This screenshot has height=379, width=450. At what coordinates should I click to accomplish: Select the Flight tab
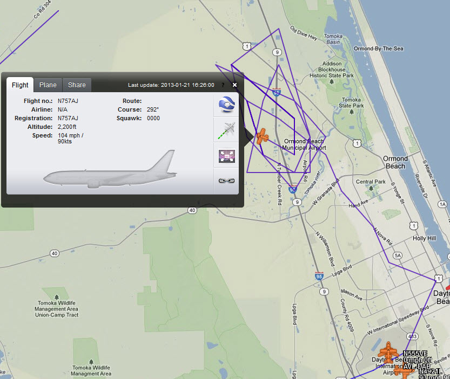coord(20,85)
